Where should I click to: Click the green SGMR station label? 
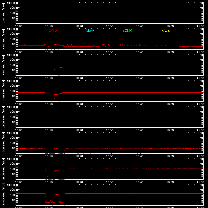pyautogui.click(x=127, y=30)
